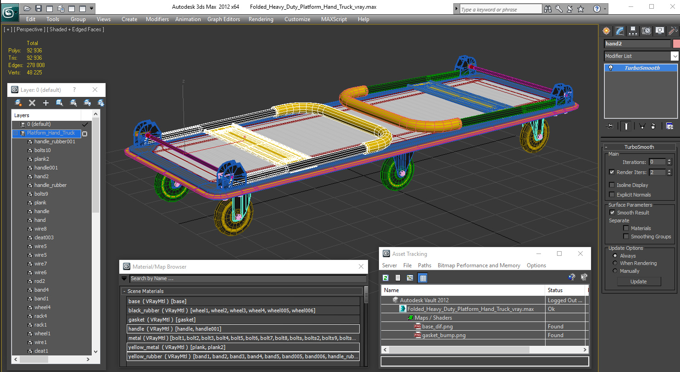Select Manually update option
680x372 pixels.
pyautogui.click(x=615, y=271)
